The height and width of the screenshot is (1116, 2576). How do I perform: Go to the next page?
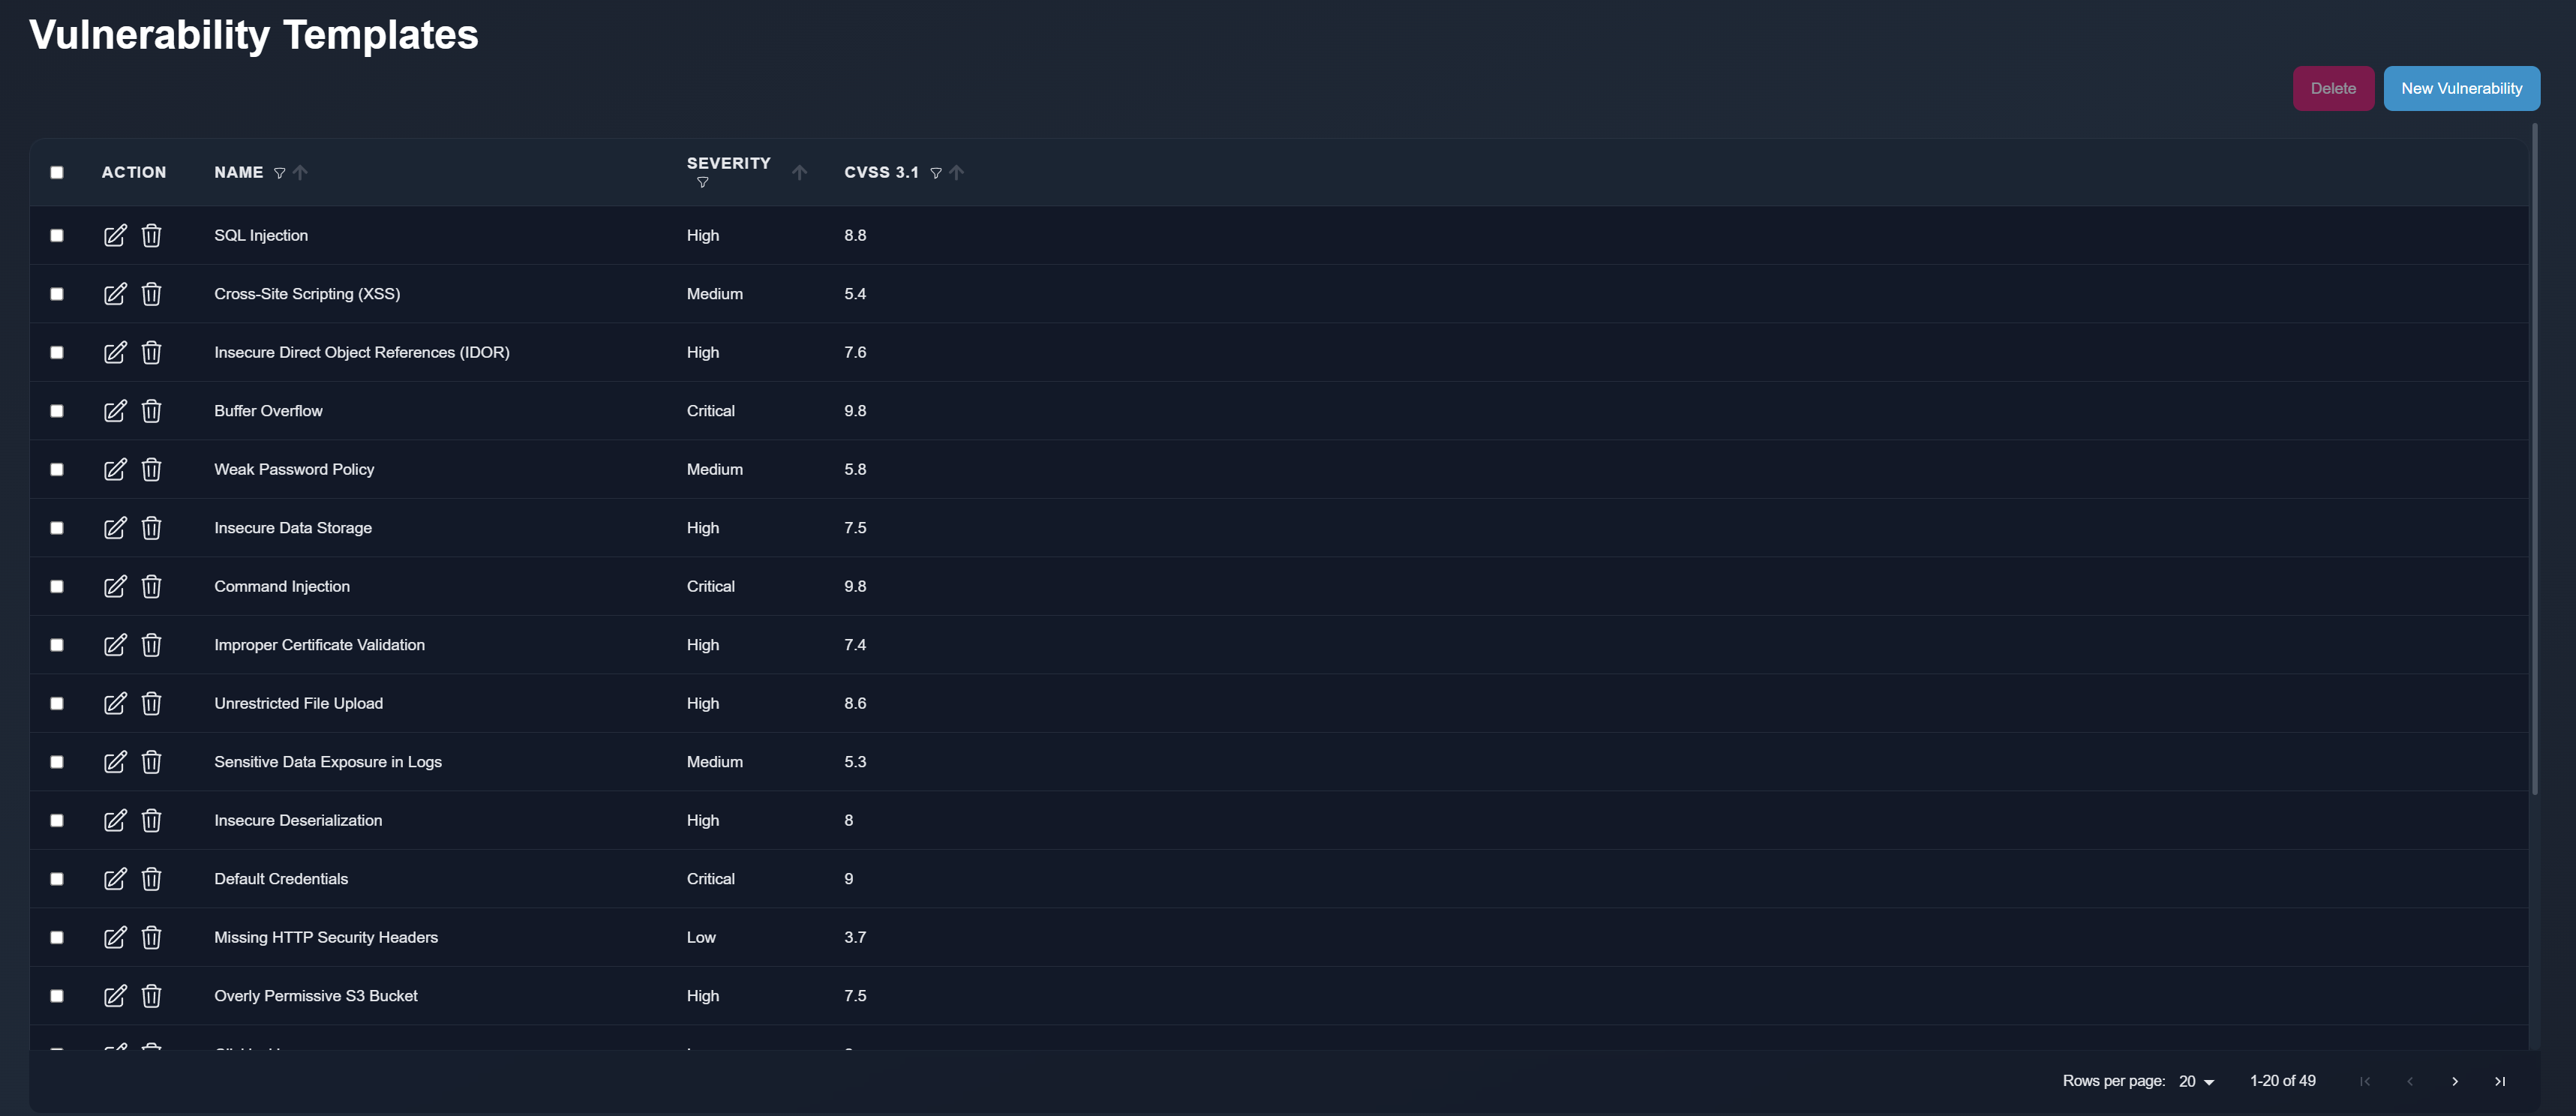[2454, 1081]
